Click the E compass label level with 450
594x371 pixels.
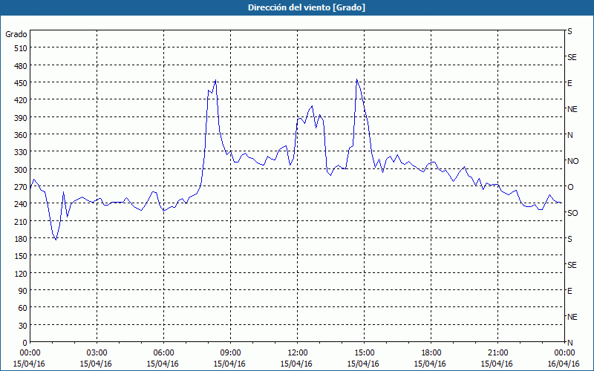569,83
